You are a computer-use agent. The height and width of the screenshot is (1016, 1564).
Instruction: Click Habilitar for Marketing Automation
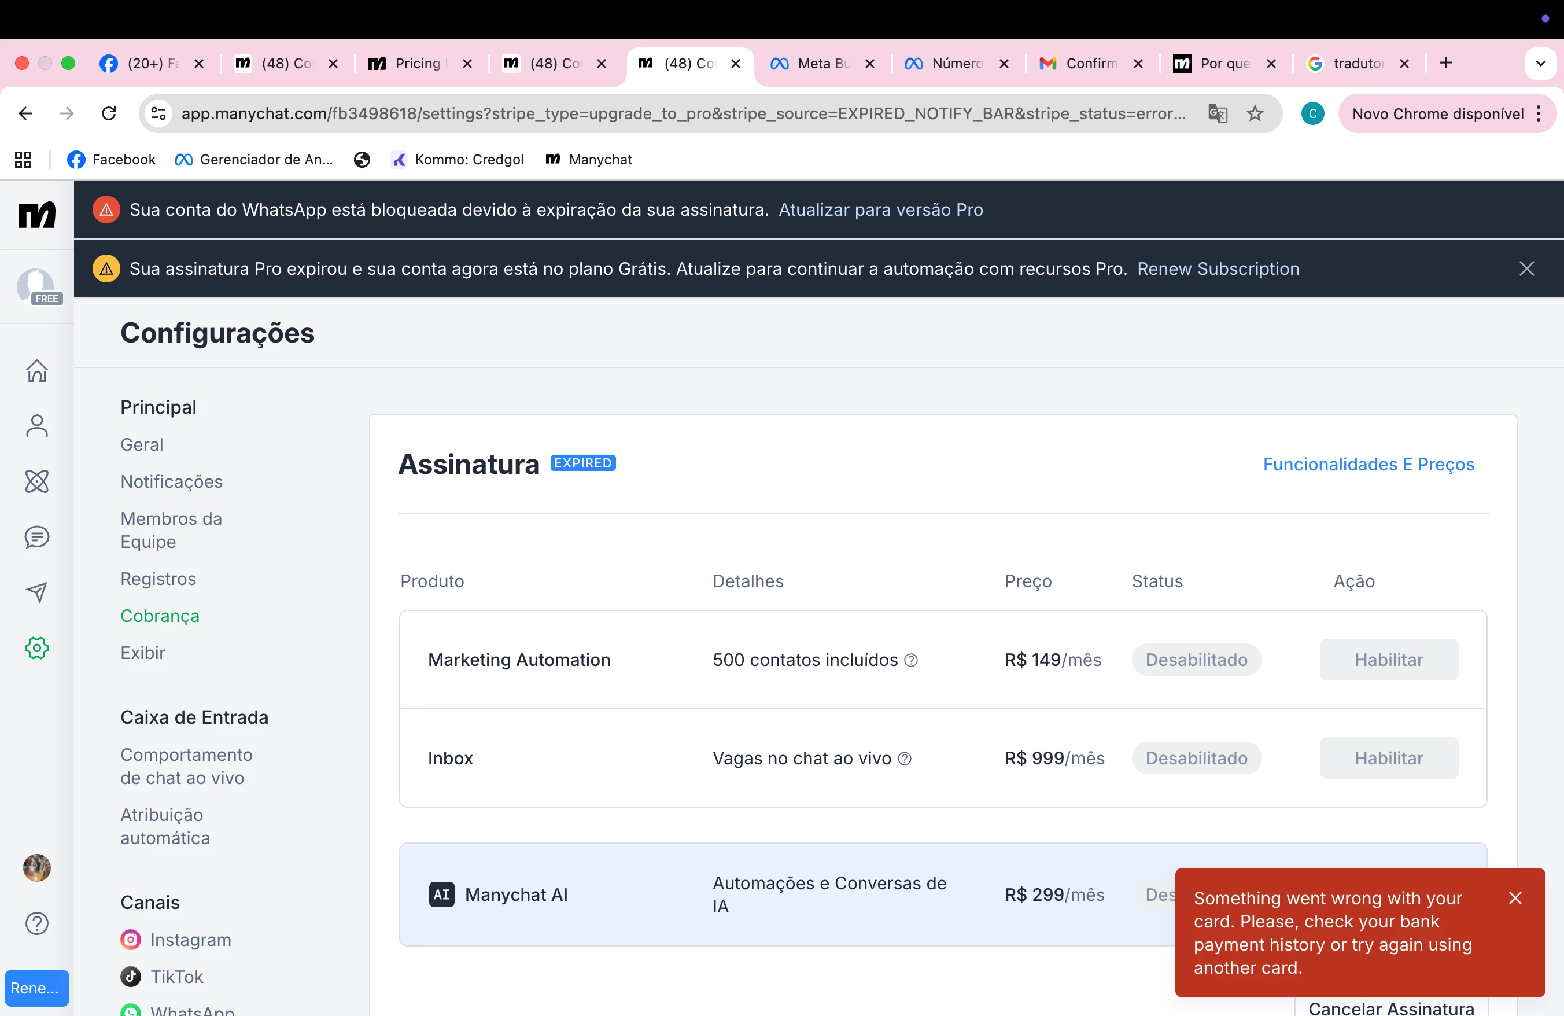1388,659
